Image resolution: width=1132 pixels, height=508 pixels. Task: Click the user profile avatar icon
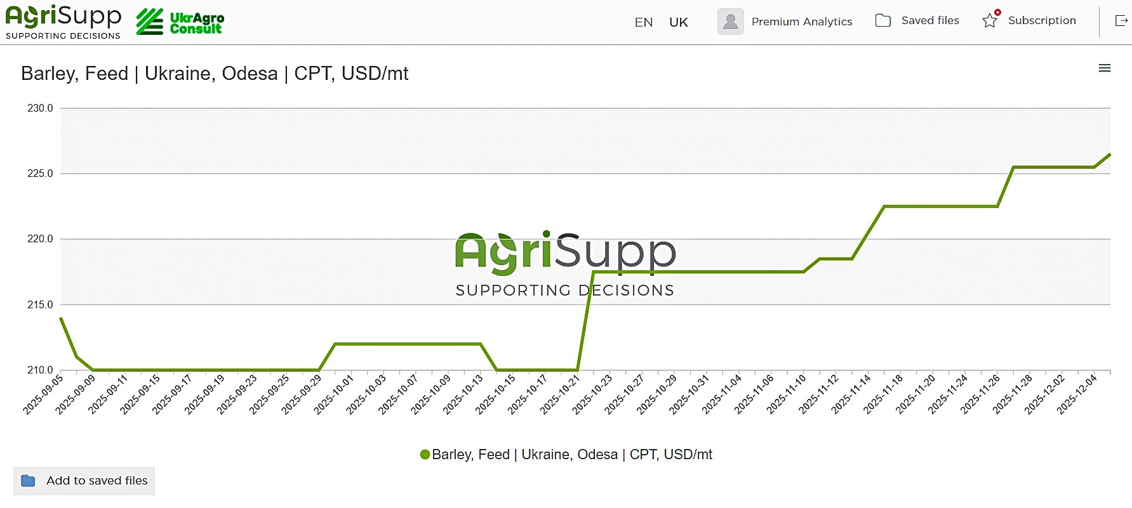click(x=730, y=22)
